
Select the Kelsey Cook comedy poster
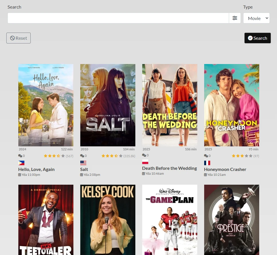point(108,220)
